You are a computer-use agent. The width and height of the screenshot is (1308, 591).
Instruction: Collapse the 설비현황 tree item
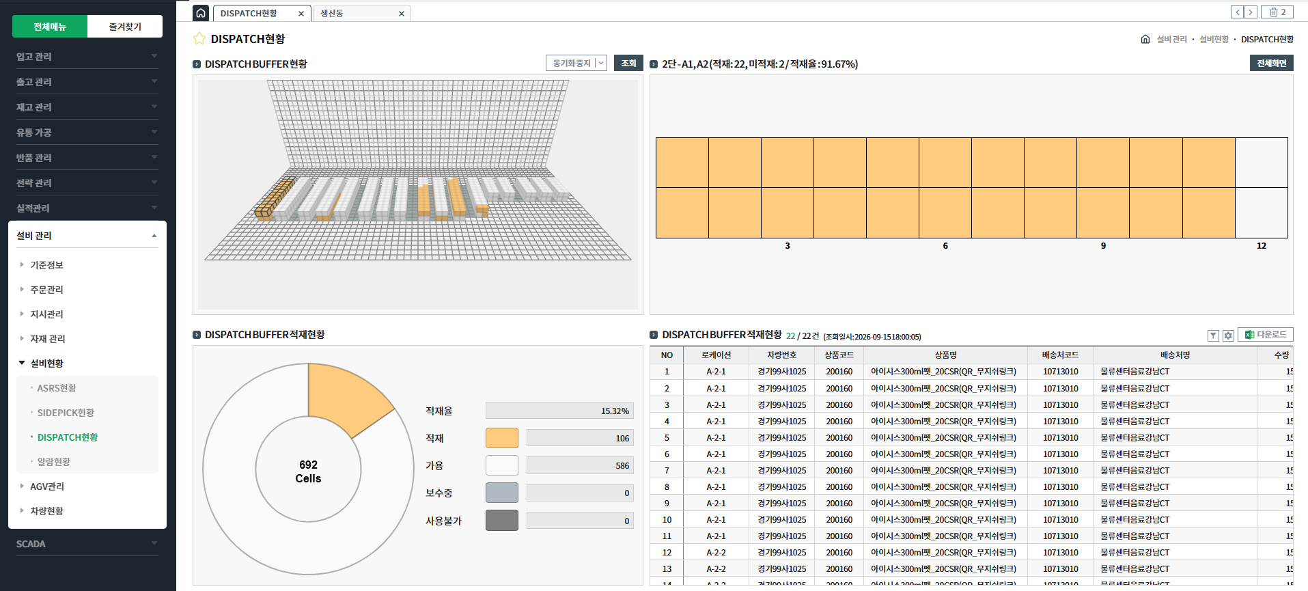pyautogui.click(x=46, y=363)
